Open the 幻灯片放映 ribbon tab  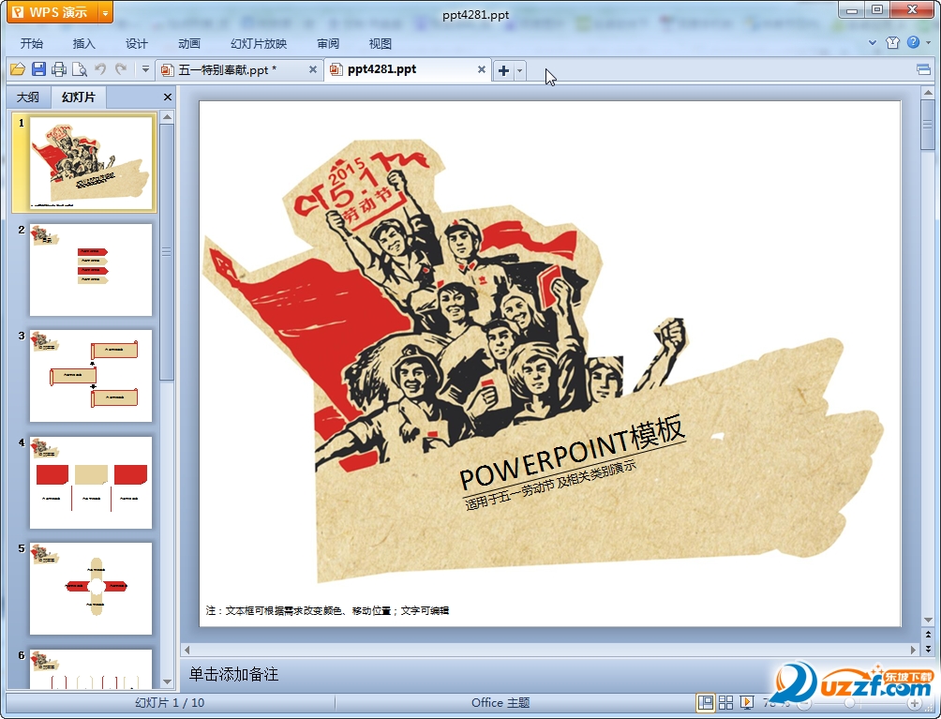(x=259, y=44)
